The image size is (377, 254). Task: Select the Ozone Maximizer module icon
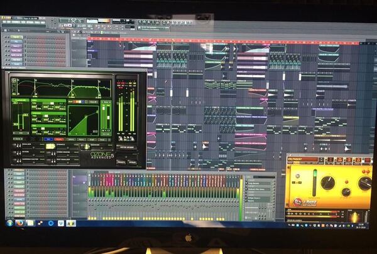click(86, 147)
